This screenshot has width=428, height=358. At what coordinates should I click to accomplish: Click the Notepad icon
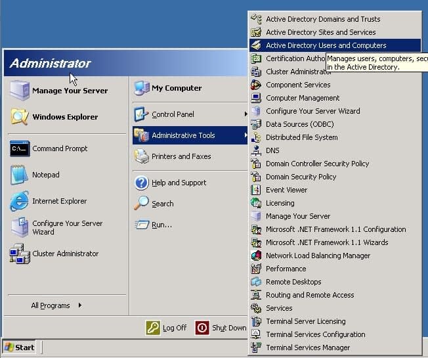point(20,175)
